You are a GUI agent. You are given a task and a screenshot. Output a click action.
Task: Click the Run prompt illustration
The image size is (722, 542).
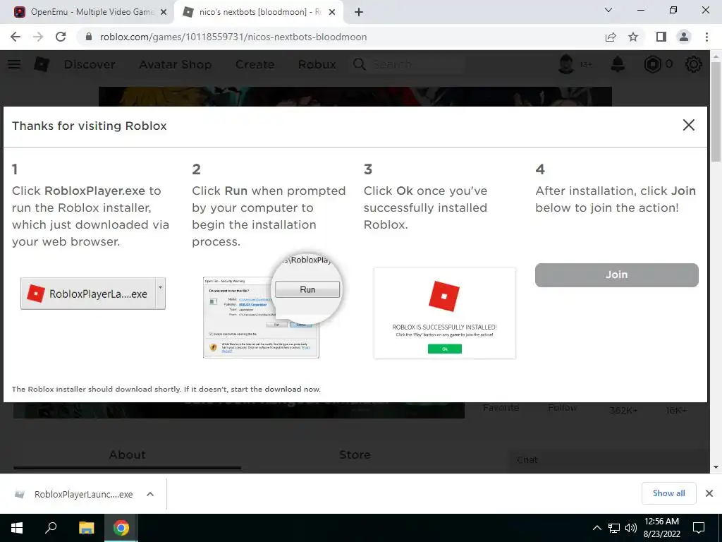point(273,306)
